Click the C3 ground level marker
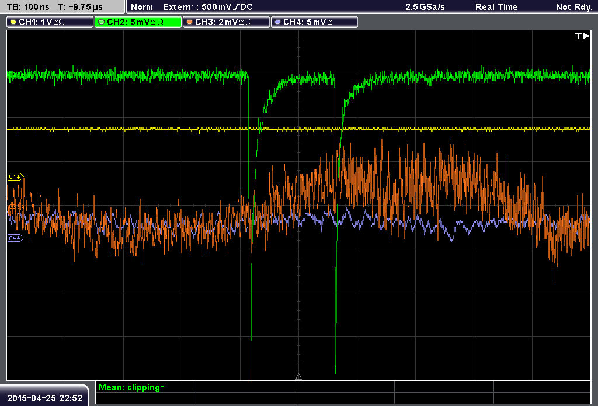 pos(16,206)
